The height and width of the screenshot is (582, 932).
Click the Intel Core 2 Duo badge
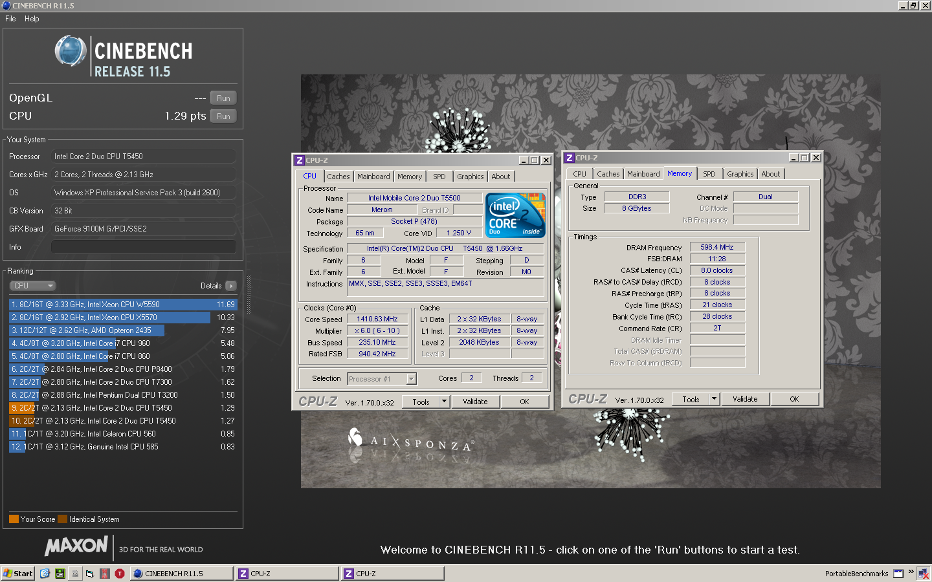click(x=515, y=215)
